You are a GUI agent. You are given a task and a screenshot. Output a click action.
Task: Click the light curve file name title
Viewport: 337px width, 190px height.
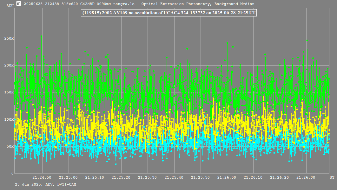(139, 4)
